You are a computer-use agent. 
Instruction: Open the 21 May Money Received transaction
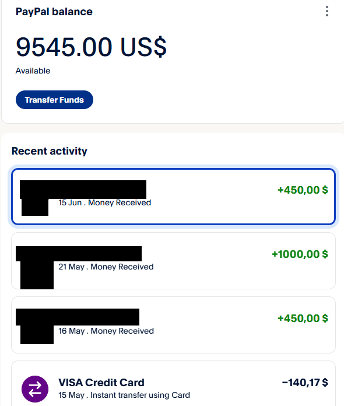point(173,261)
